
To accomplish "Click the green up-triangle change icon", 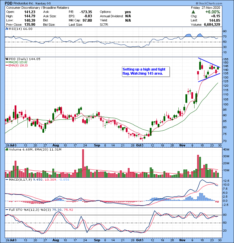I will coord(193,12).
